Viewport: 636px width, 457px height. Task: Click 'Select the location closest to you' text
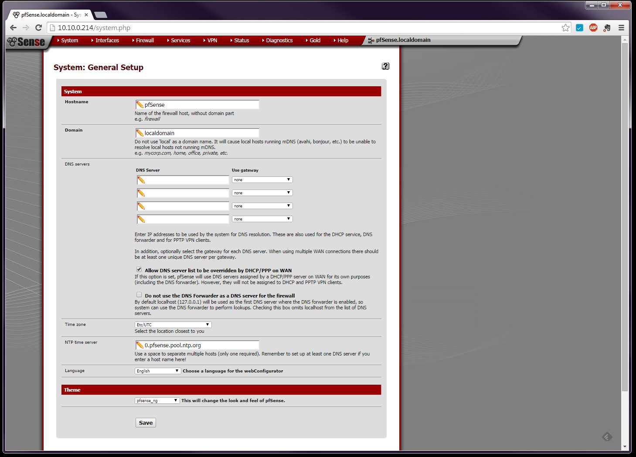click(170, 331)
